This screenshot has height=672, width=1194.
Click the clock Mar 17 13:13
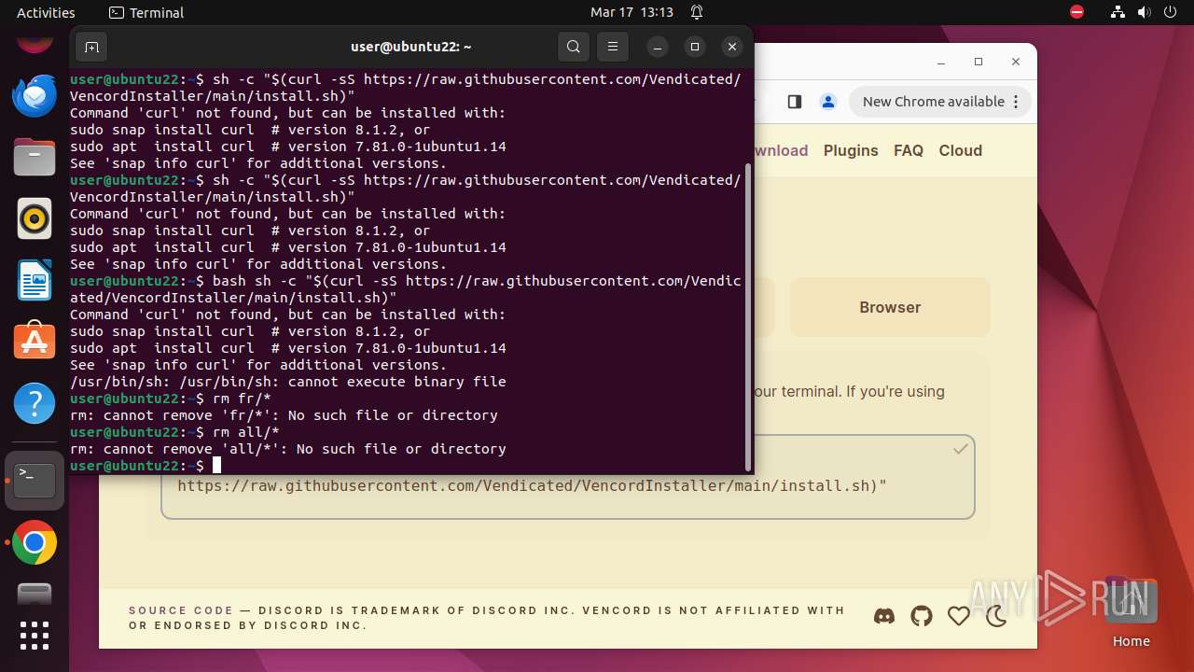(632, 12)
